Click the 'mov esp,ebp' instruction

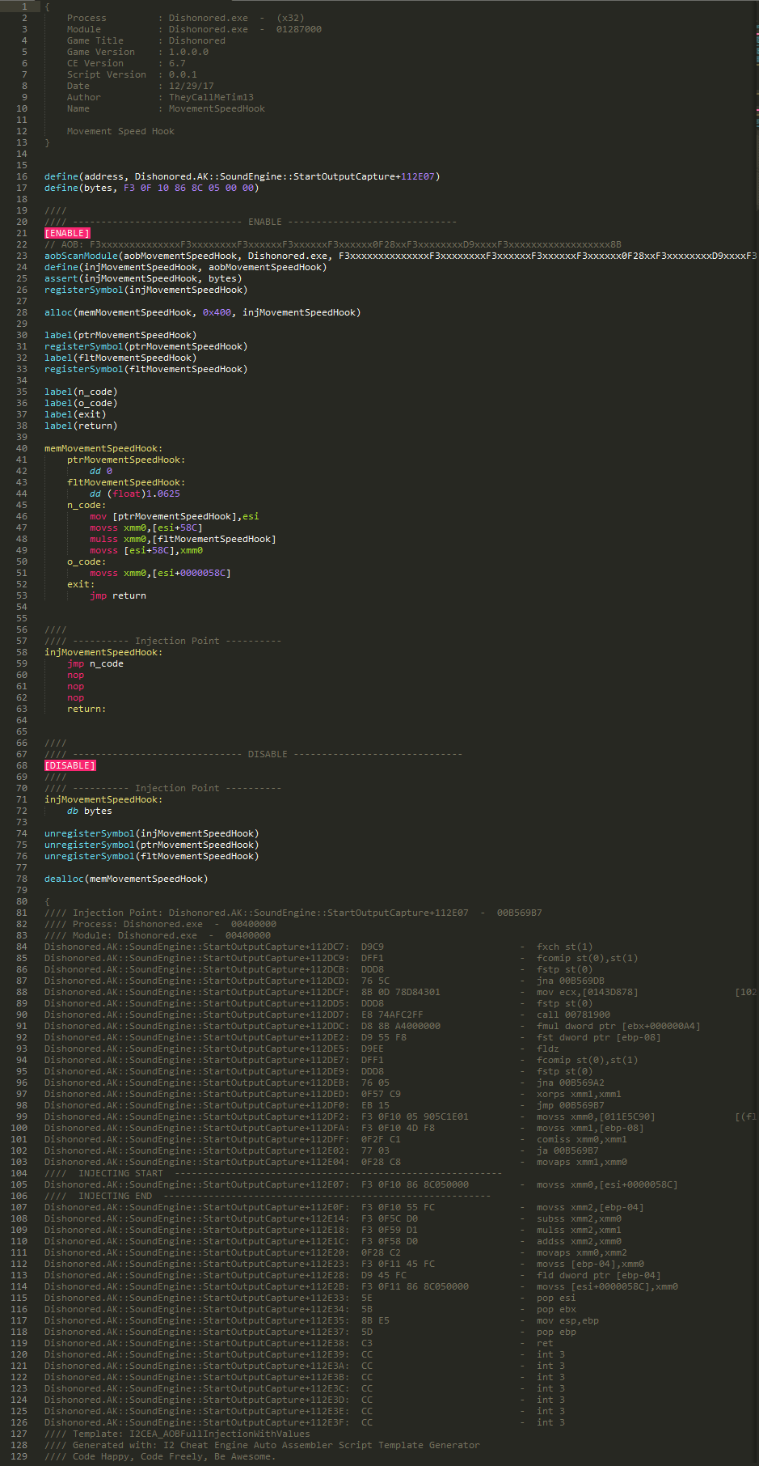567,1320
